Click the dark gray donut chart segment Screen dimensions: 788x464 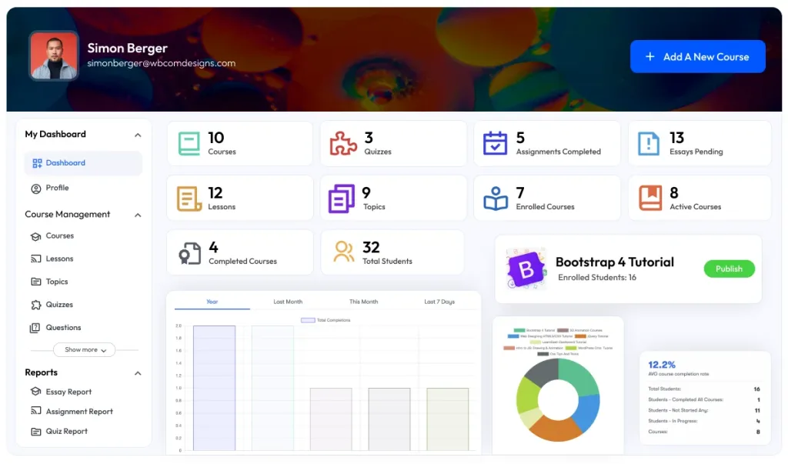tap(543, 372)
